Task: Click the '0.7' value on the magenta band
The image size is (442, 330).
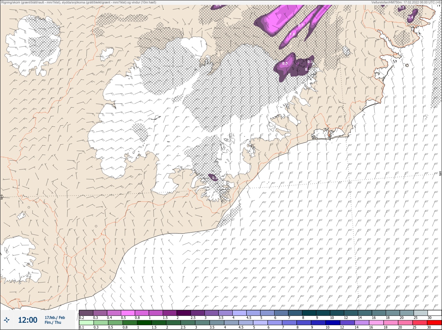Action: click(301, 25)
